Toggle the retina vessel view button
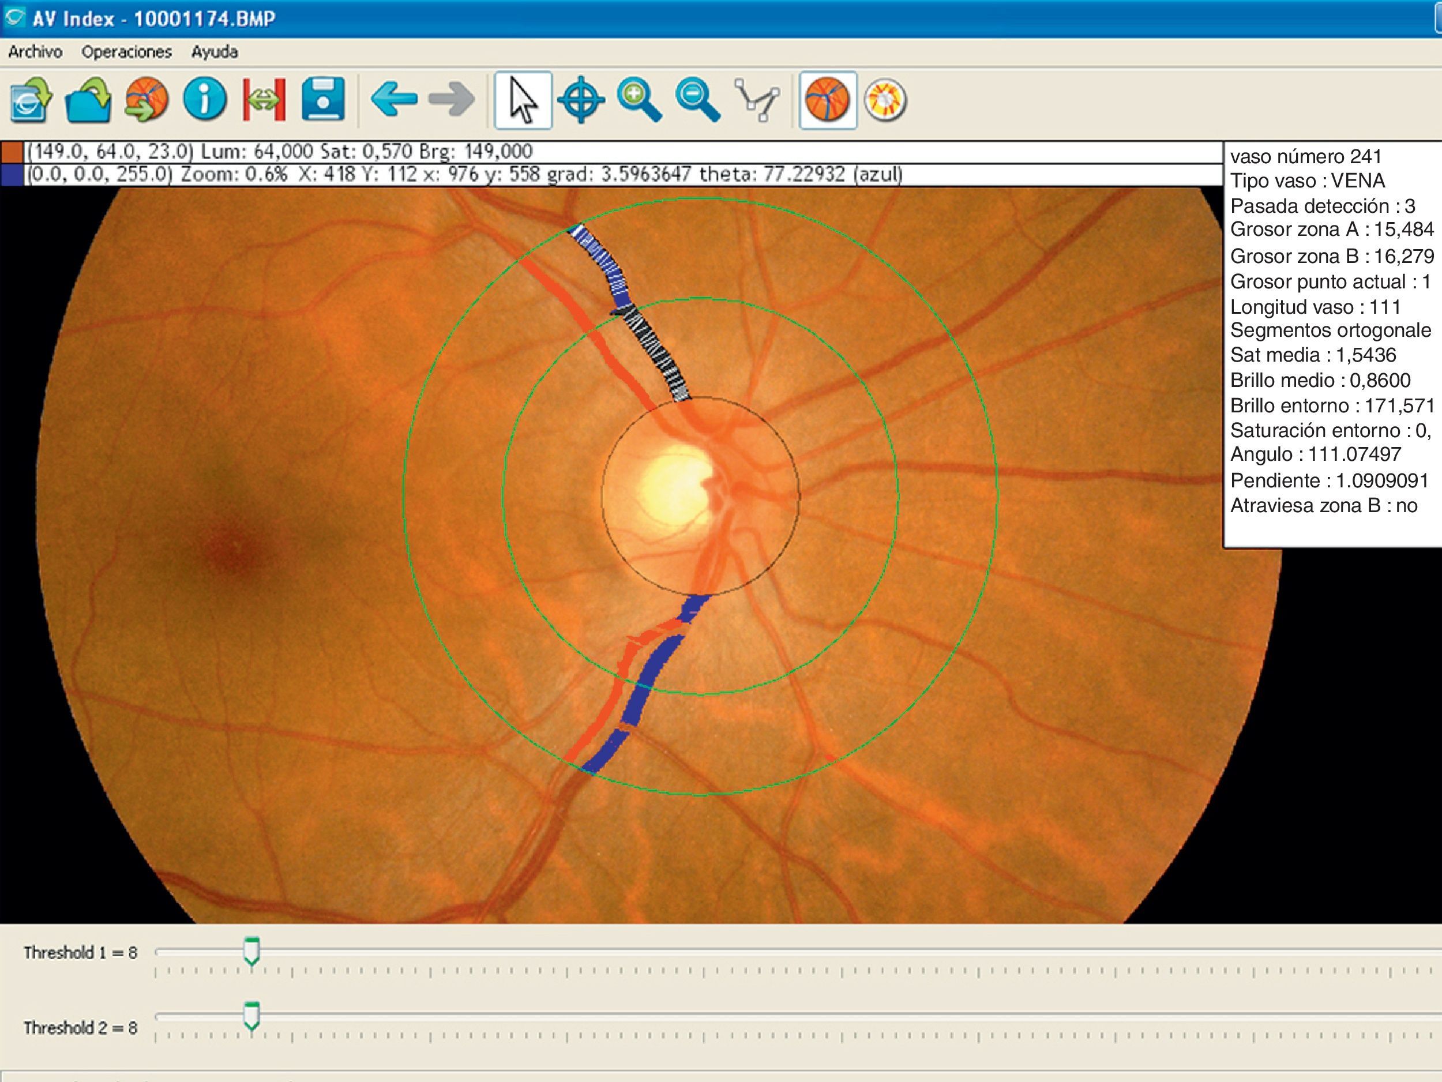This screenshot has width=1442, height=1082. click(x=828, y=100)
